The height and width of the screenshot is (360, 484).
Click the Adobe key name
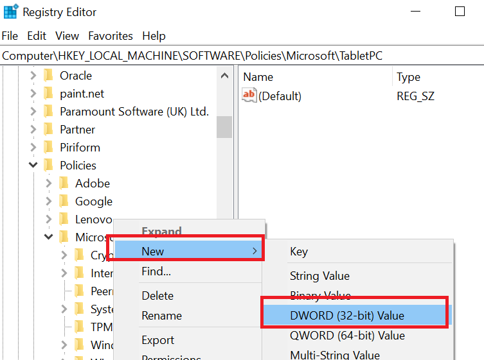coord(93,184)
